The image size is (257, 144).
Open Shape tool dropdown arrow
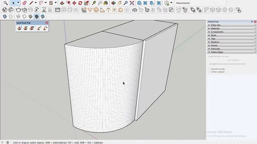55,3
